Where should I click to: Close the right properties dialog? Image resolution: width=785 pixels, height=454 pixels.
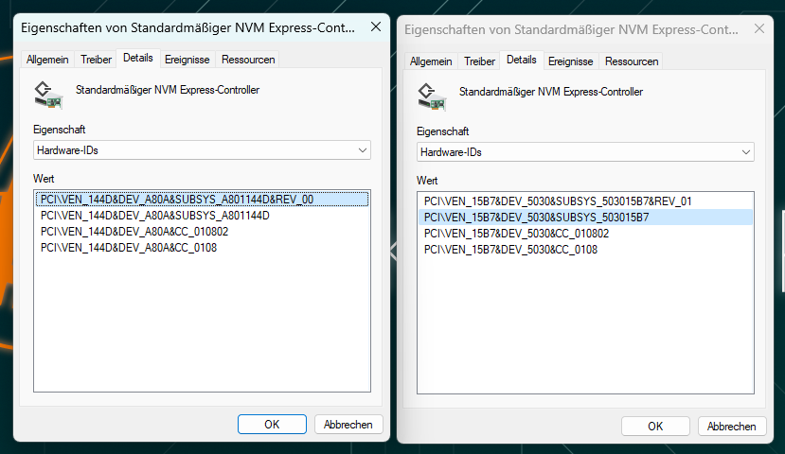click(759, 29)
